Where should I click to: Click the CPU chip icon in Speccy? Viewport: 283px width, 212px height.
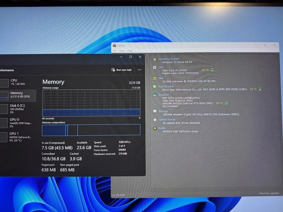155,67
